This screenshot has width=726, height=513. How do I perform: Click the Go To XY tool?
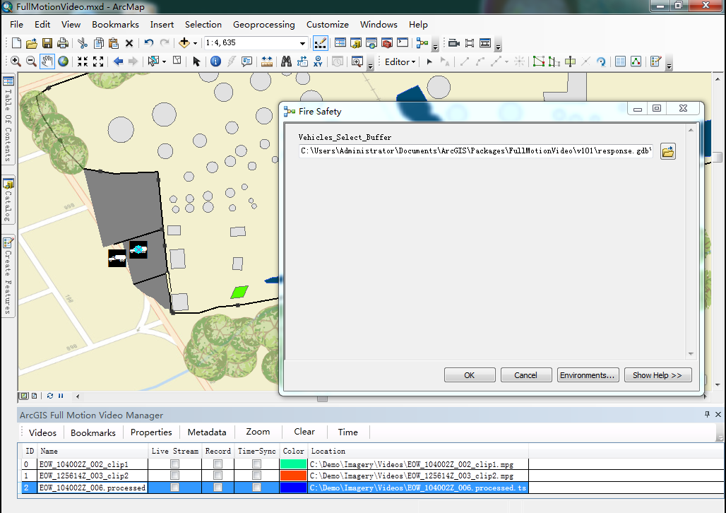(318, 61)
